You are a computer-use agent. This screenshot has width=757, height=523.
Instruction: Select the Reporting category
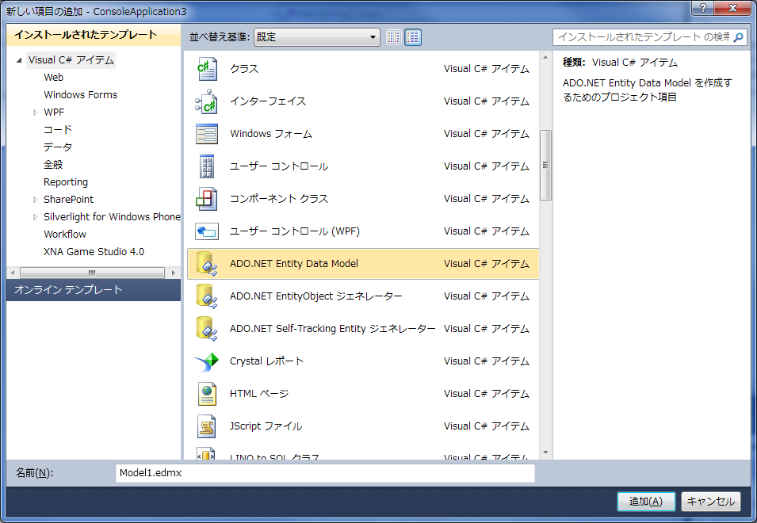[66, 182]
